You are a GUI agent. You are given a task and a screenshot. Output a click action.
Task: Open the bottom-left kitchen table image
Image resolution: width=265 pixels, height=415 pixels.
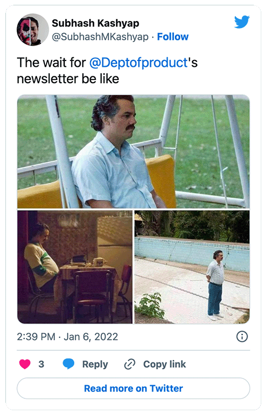coord(75,267)
